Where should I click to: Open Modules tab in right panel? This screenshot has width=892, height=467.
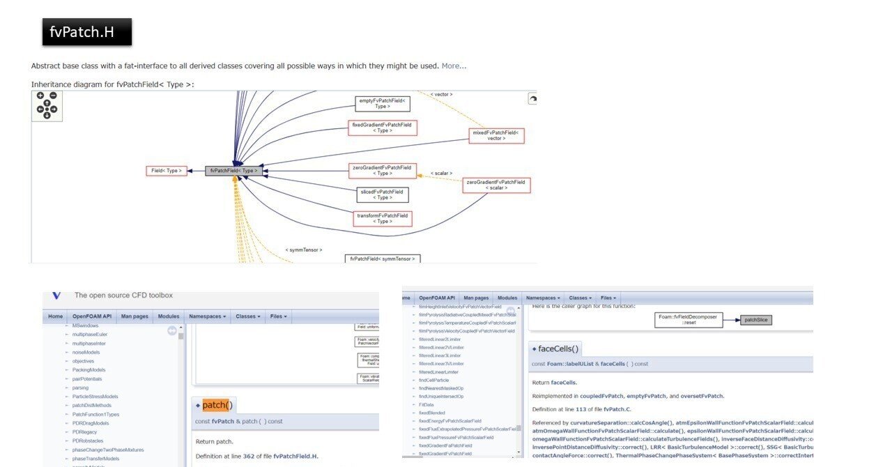507,298
